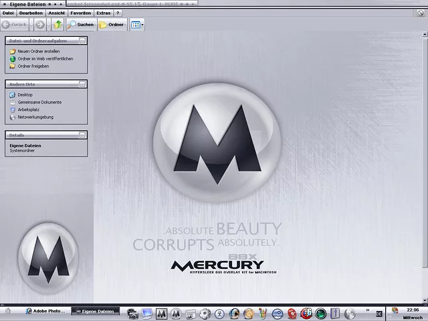The image size is (428, 321).
Task: Go back with the Zurück arrow button
Action: [x=15, y=25]
